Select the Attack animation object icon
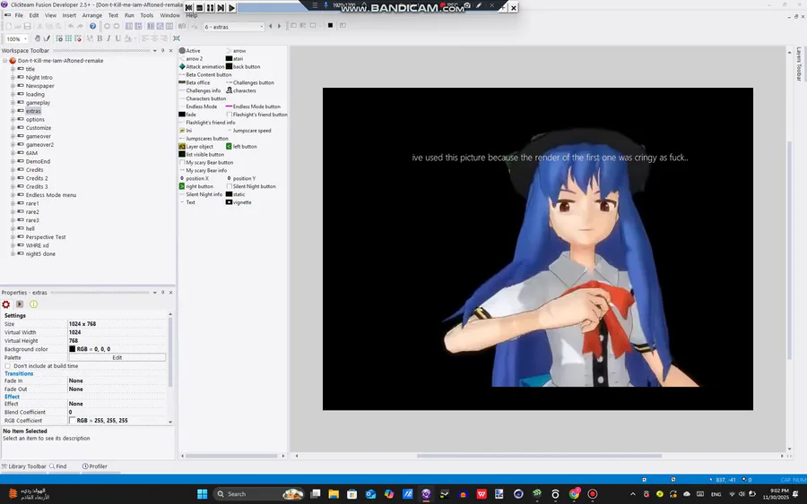 182,67
